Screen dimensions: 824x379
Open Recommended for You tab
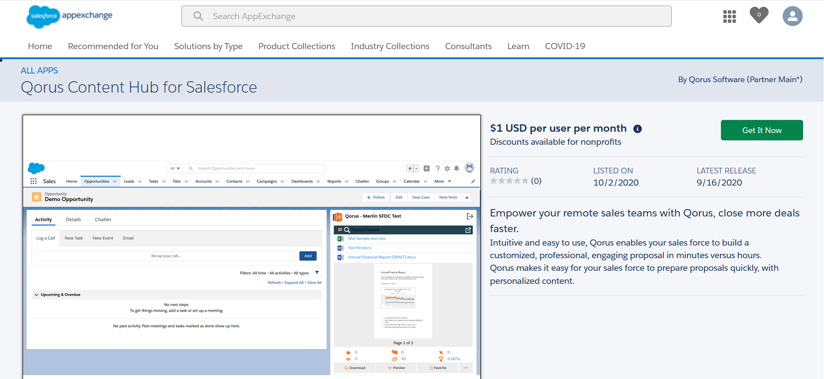pyautogui.click(x=113, y=46)
